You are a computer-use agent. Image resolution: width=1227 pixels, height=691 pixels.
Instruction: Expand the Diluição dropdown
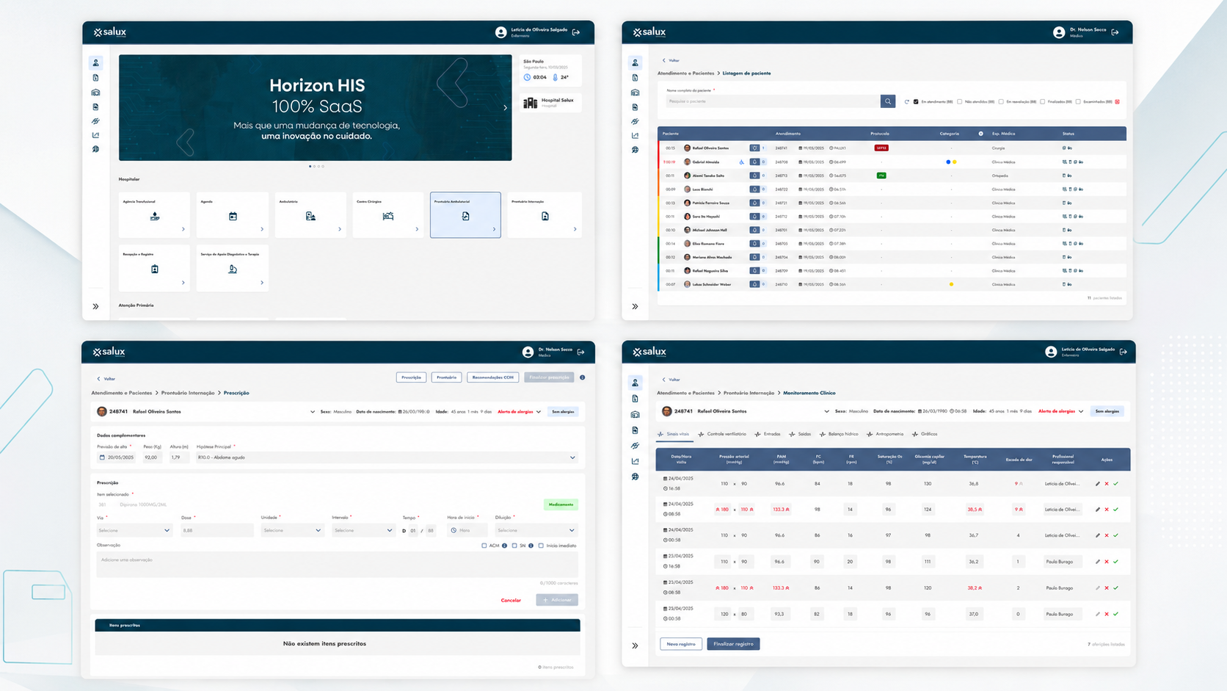(x=536, y=530)
